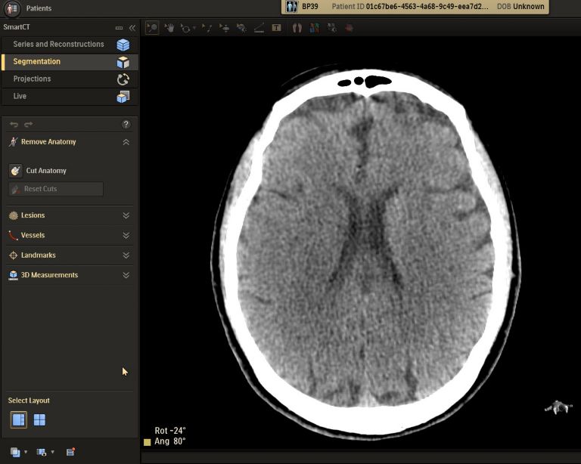Collapse the Remove Anatomy section
581x464 pixels.
tap(126, 142)
